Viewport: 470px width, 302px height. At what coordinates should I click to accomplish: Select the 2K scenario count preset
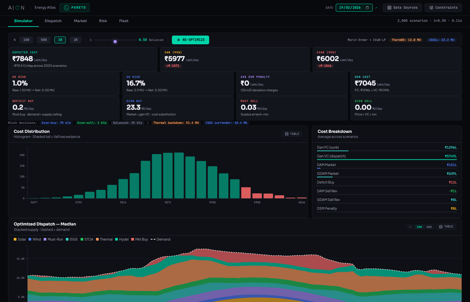point(76,40)
